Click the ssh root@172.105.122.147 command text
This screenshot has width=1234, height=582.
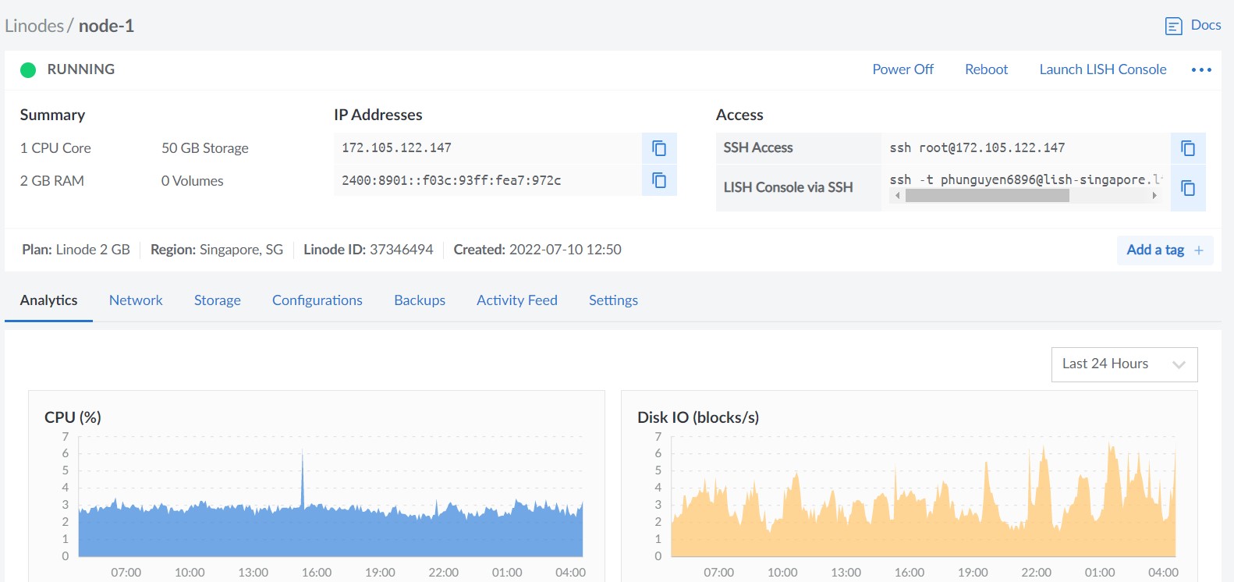tap(977, 147)
